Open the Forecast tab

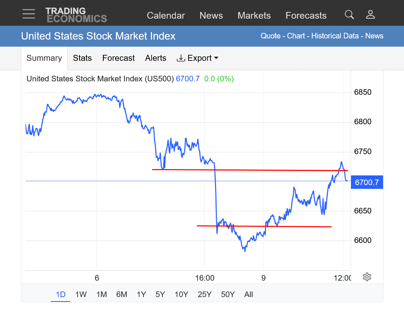[x=118, y=58]
